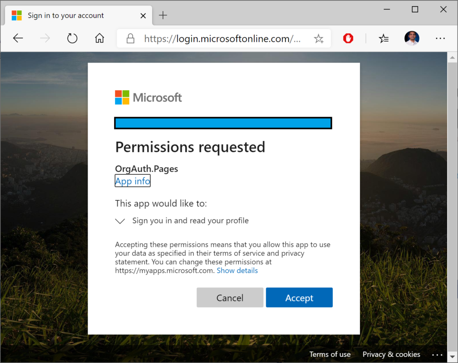Image resolution: width=458 pixels, height=363 pixels.
Task: Click the Microsoft logo in dialog
Action: click(148, 97)
